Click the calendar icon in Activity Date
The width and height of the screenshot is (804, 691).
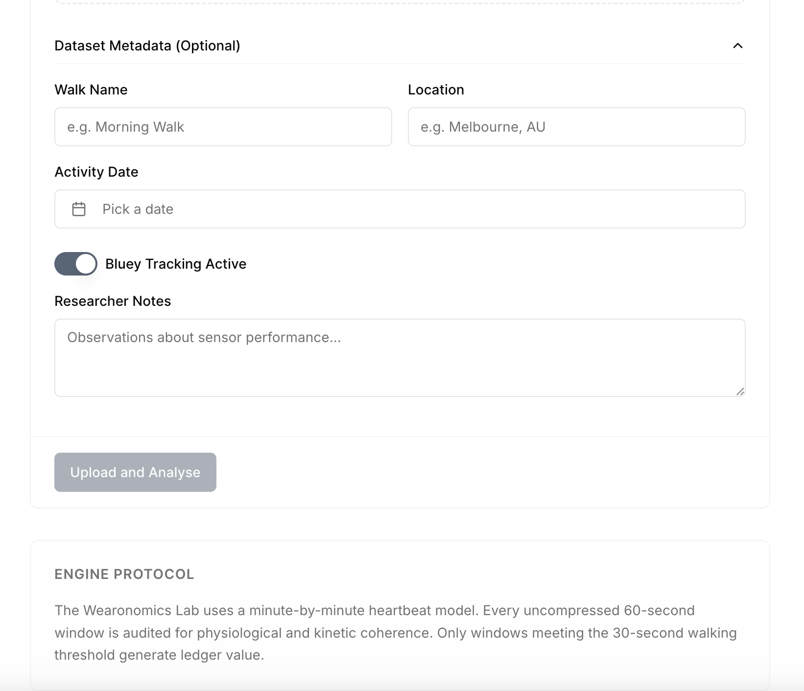(79, 209)
